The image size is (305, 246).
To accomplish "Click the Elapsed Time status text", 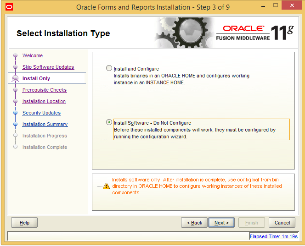I will 273,236.
